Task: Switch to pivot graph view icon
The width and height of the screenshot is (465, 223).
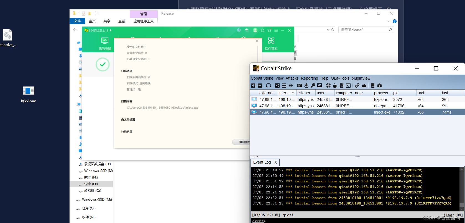Action: point(277,86)
